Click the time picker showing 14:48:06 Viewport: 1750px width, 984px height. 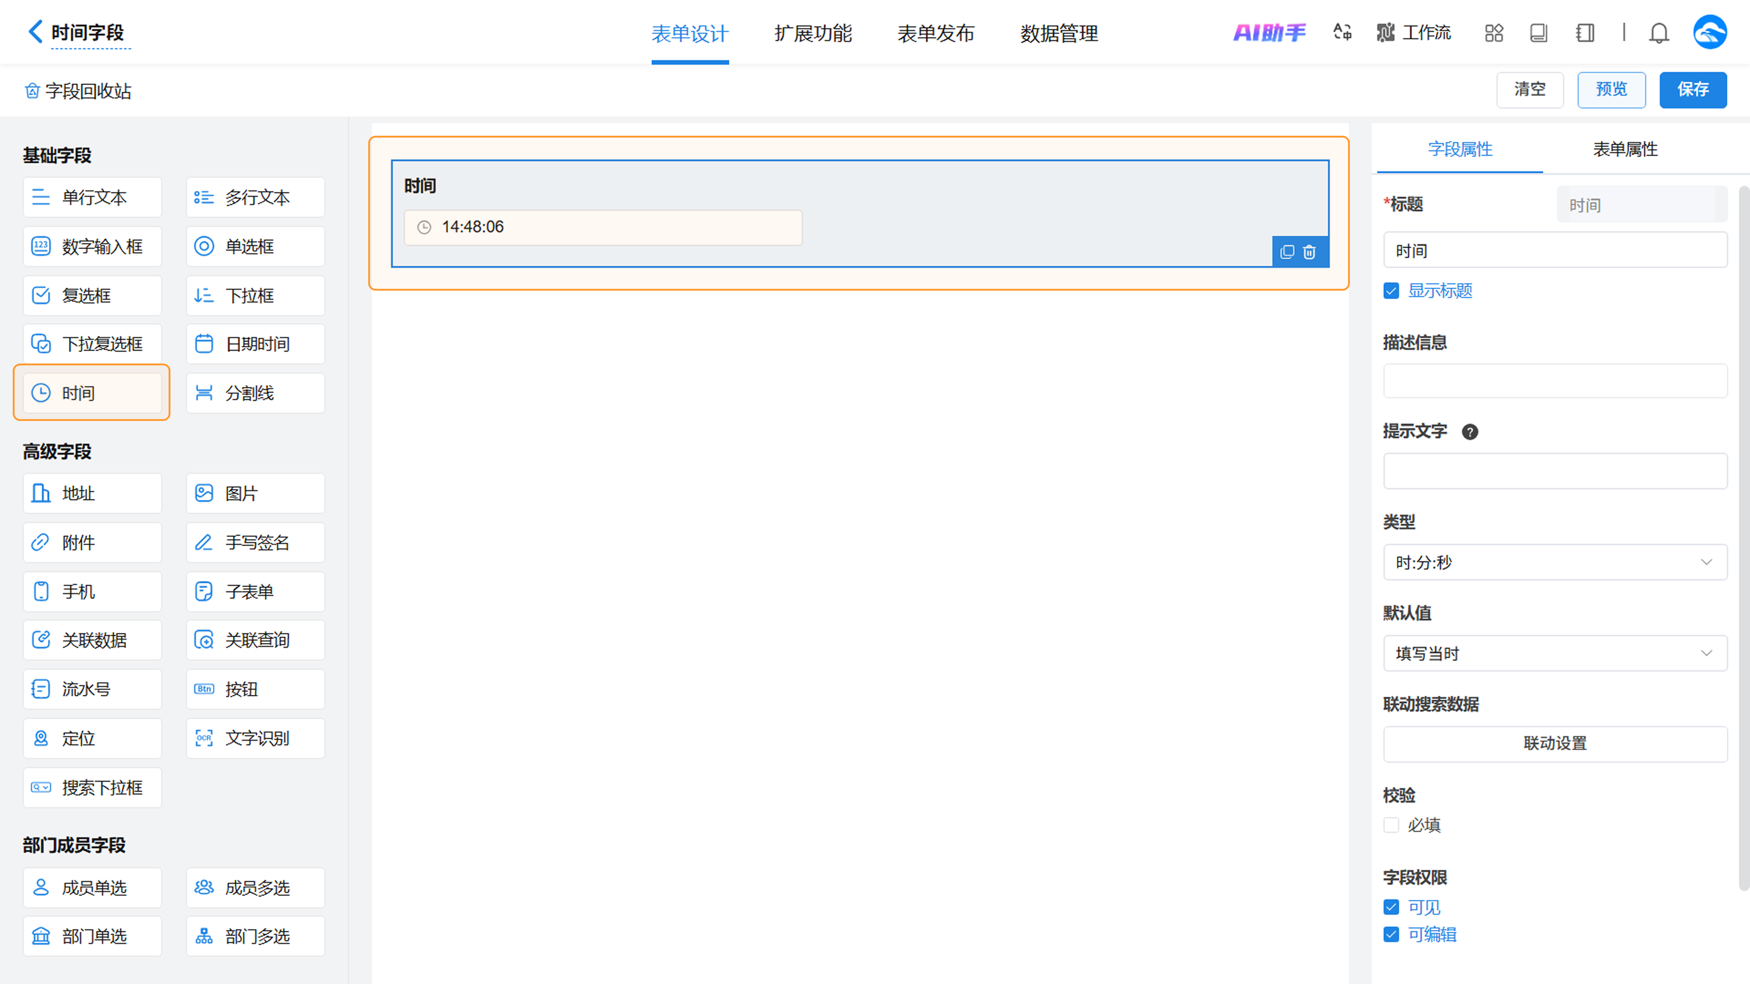[603, 227]
